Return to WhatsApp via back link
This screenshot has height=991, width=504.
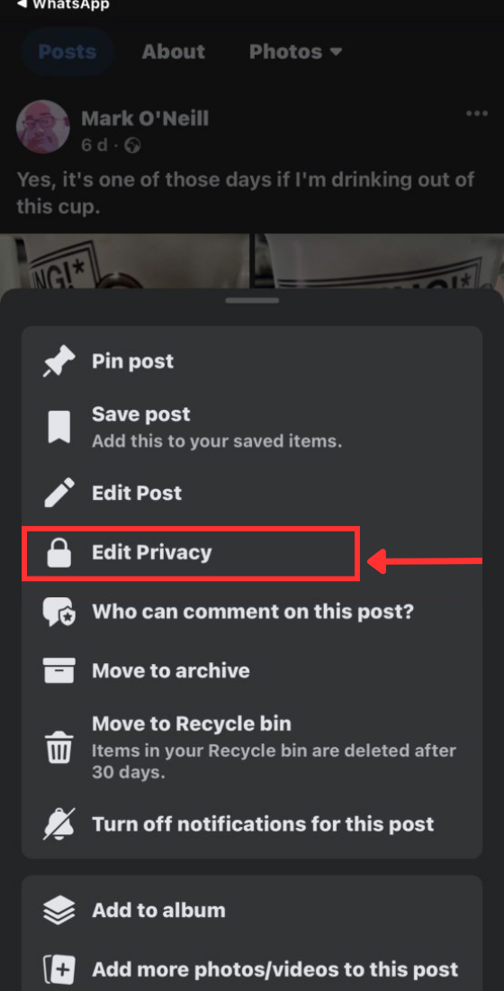pos(62,5)
